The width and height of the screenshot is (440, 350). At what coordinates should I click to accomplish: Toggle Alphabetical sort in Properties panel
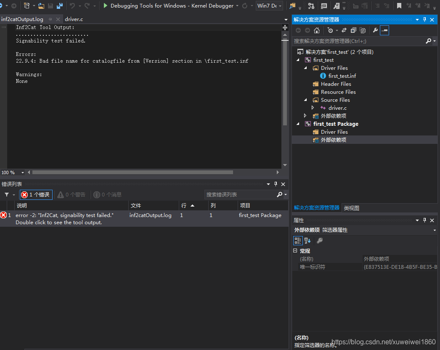[x=307, y=241]
